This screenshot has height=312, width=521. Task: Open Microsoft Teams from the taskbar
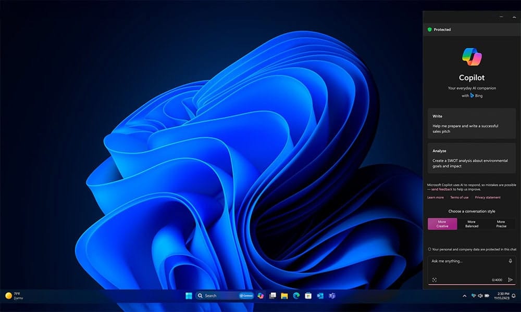(x=332, y=295)
